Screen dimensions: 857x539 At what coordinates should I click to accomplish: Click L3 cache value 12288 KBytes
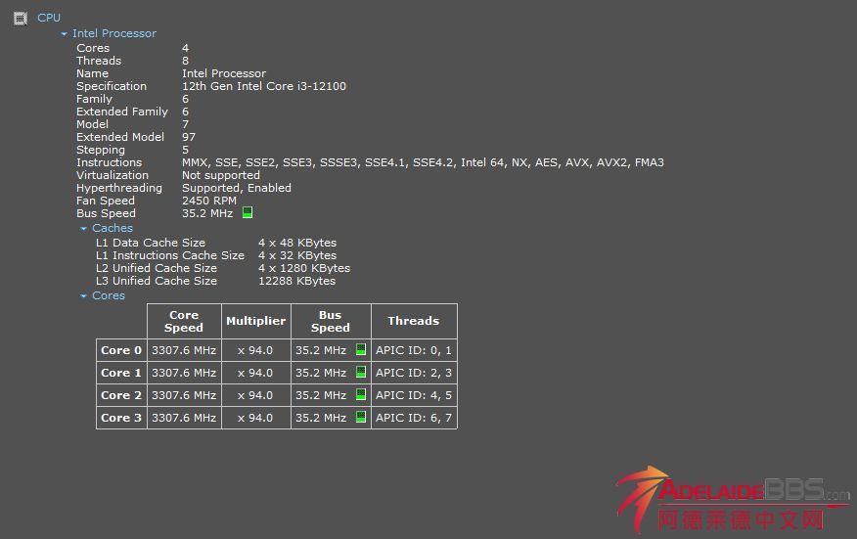(296, 281)
